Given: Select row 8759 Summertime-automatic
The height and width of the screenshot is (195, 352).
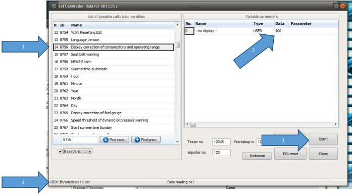Looking at the screenshot, I should 114,69.
